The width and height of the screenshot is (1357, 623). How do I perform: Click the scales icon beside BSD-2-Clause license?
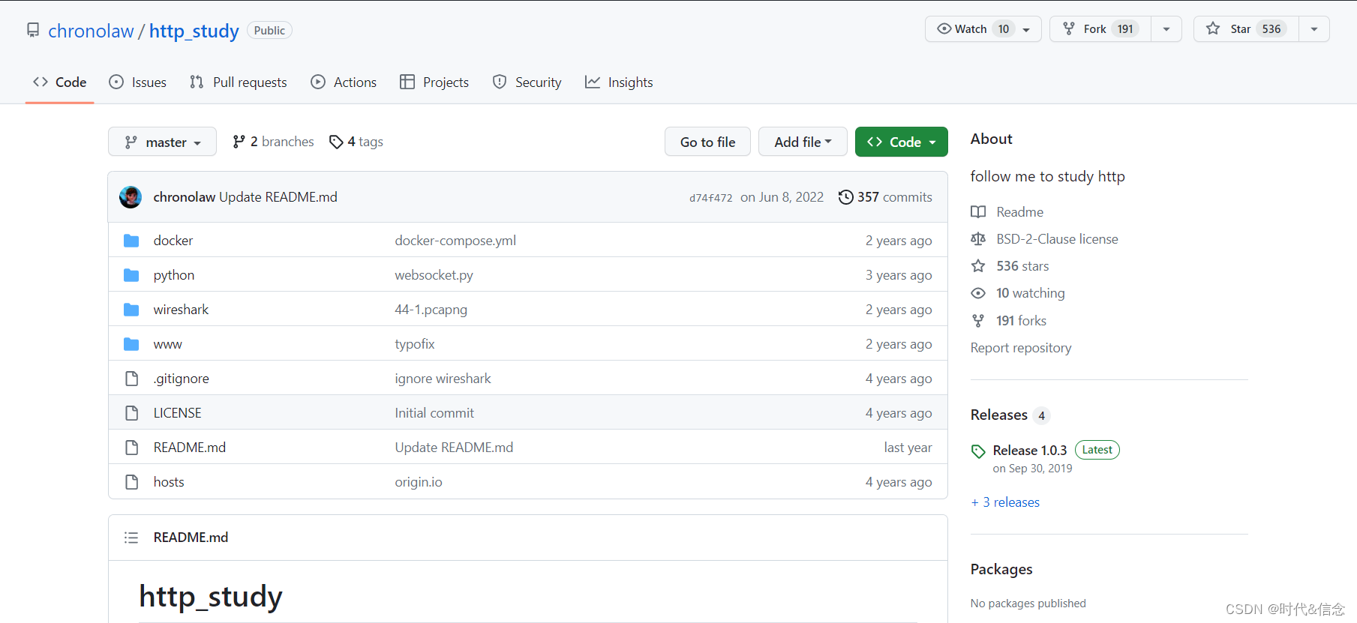978,239
